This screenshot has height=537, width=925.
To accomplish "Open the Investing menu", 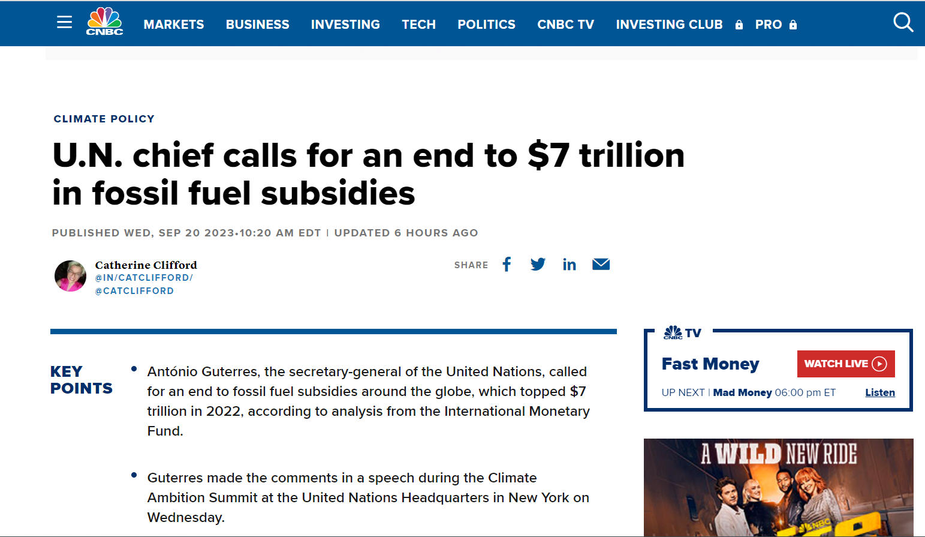I will [x=345, y=25].
